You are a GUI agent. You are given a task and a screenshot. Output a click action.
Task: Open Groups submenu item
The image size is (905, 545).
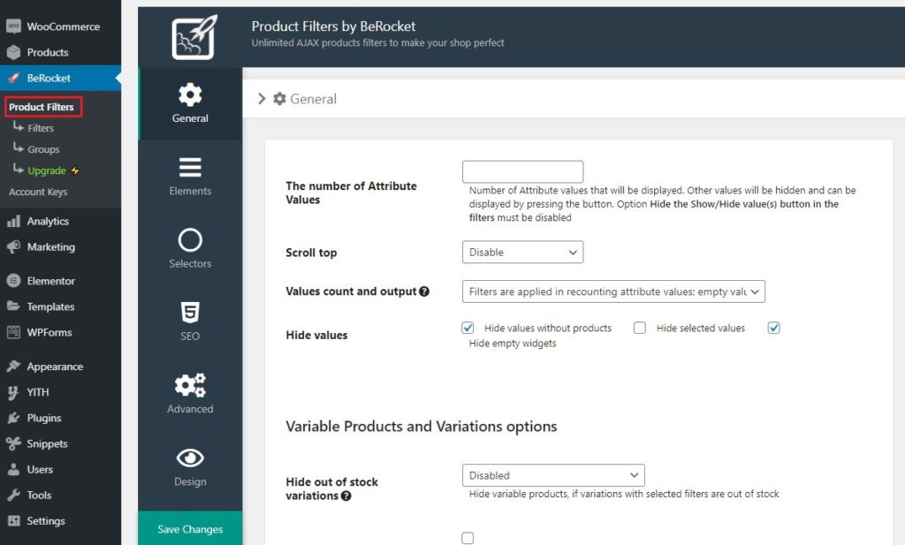click(43, 149)
